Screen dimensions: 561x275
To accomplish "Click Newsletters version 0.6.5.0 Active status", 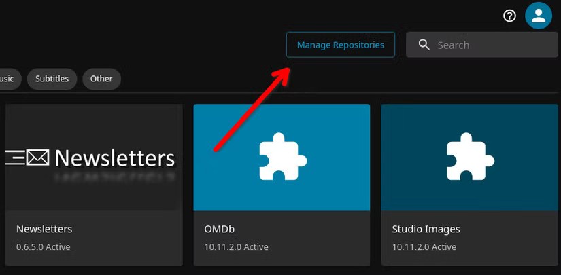I will (43, 246).
